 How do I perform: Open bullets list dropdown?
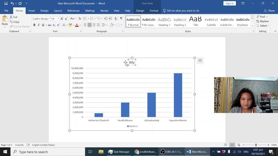89,19
